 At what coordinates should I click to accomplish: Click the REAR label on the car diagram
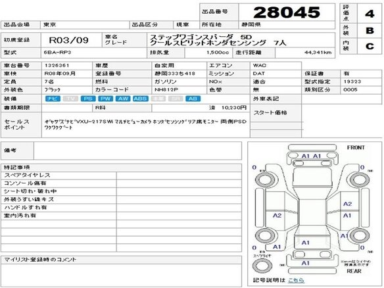(x=354, y=271)
